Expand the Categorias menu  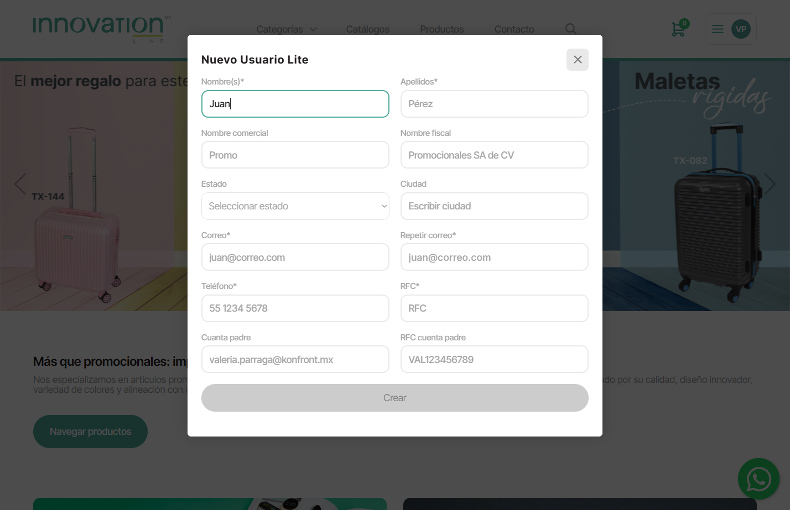pos(287,29)
